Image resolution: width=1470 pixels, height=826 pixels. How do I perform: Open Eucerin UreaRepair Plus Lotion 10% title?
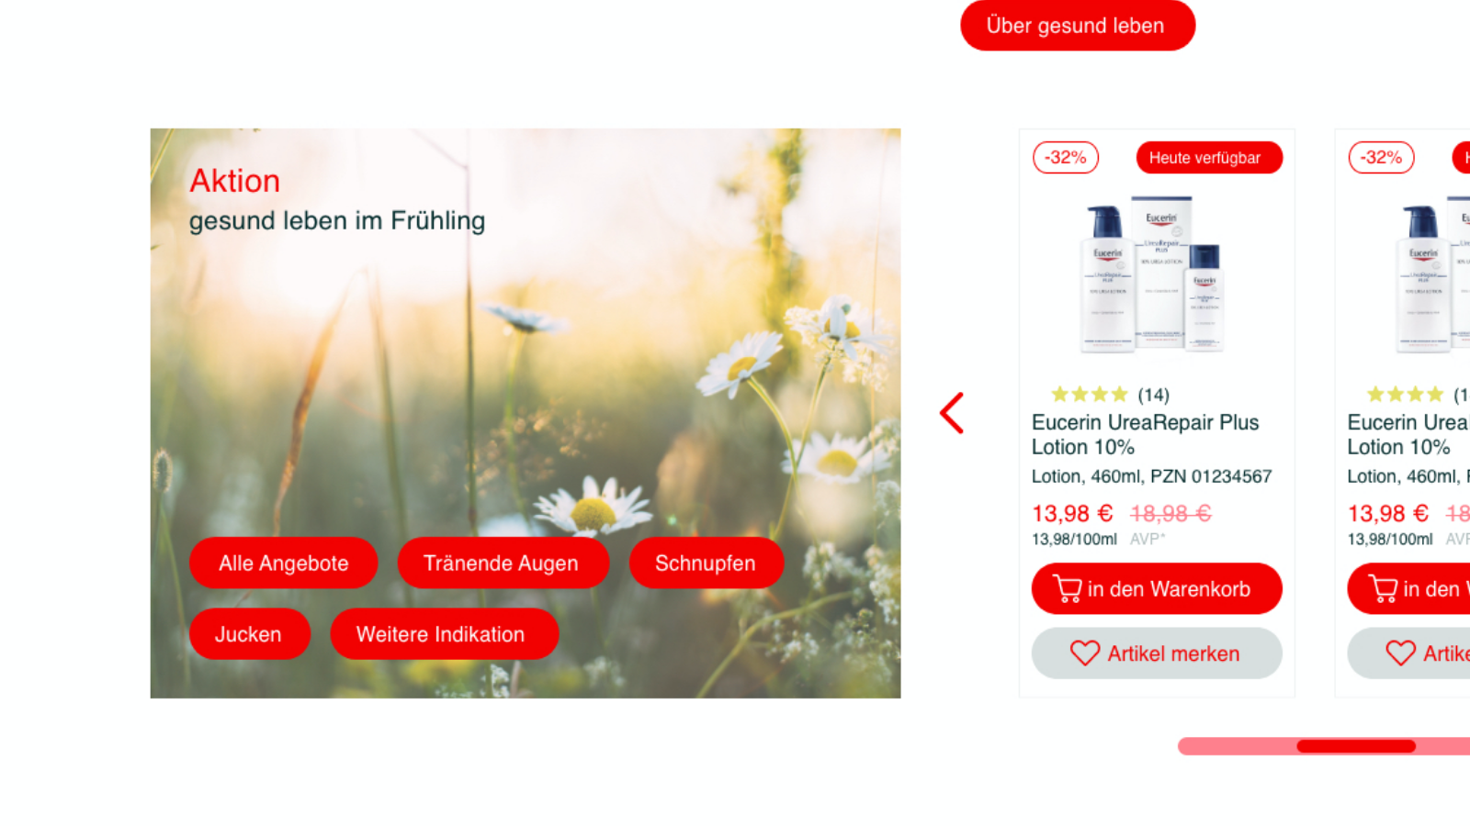(1145, 434)
